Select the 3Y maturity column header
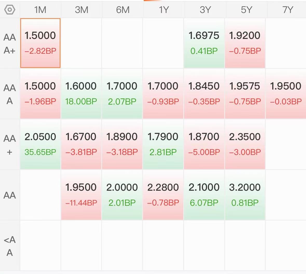Viewport: 306px width, 274px height. (x=205, y=10)
